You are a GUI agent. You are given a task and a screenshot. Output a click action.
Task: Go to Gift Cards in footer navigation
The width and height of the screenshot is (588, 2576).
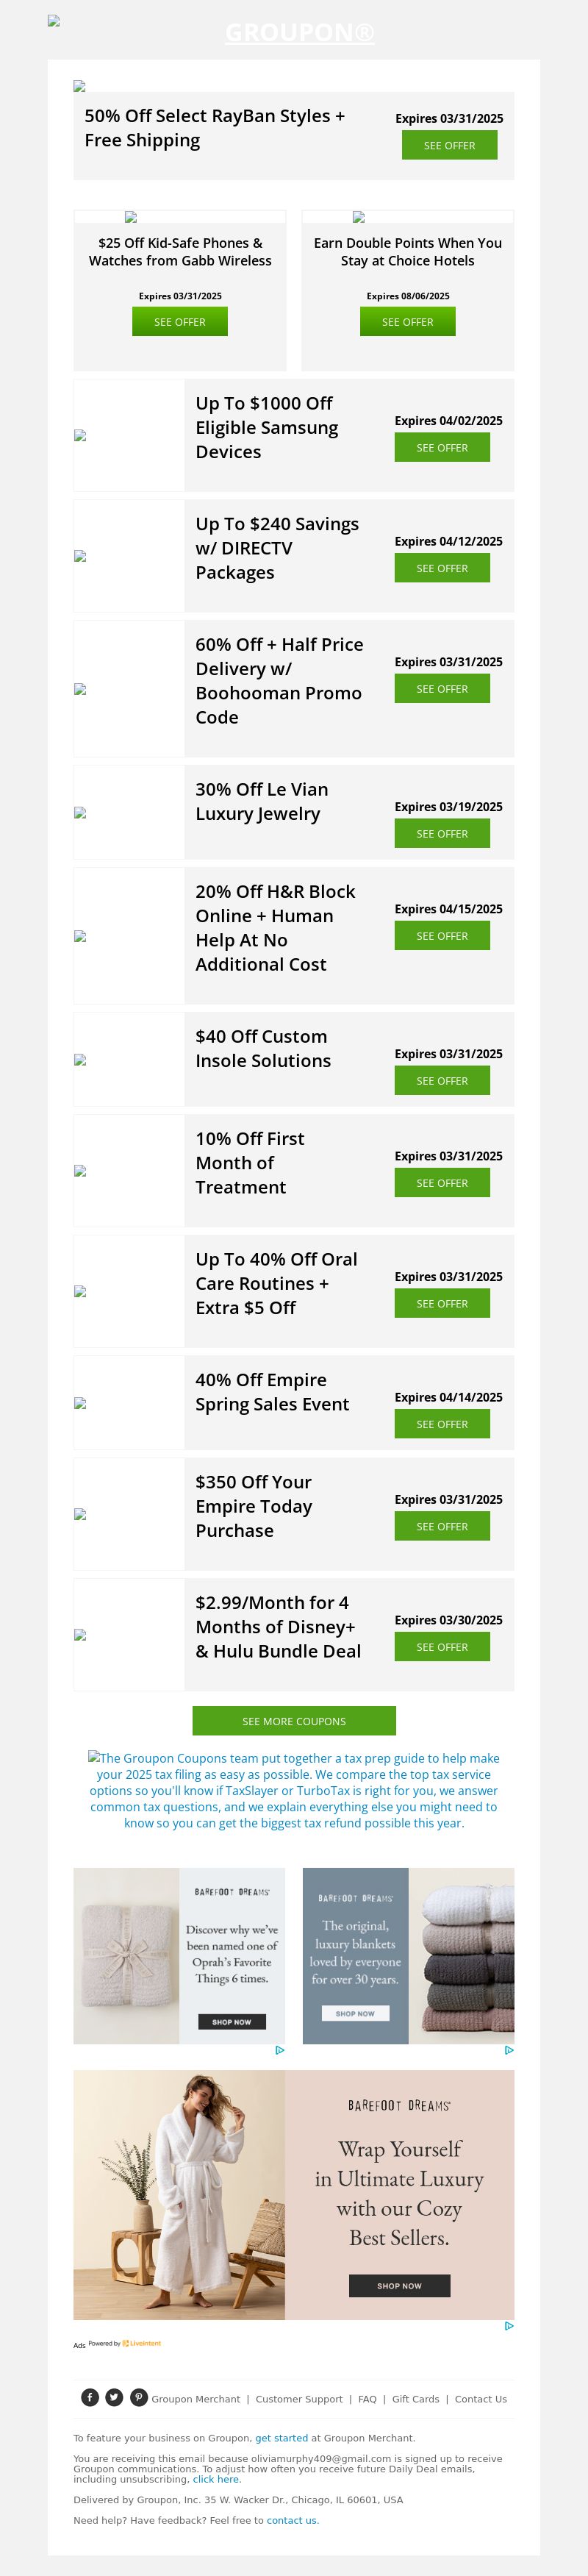pyautogui.click(x=415, y=2399)
